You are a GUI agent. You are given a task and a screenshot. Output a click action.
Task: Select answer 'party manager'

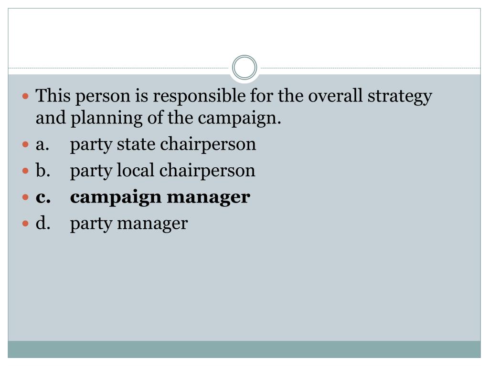pos(129,224)
